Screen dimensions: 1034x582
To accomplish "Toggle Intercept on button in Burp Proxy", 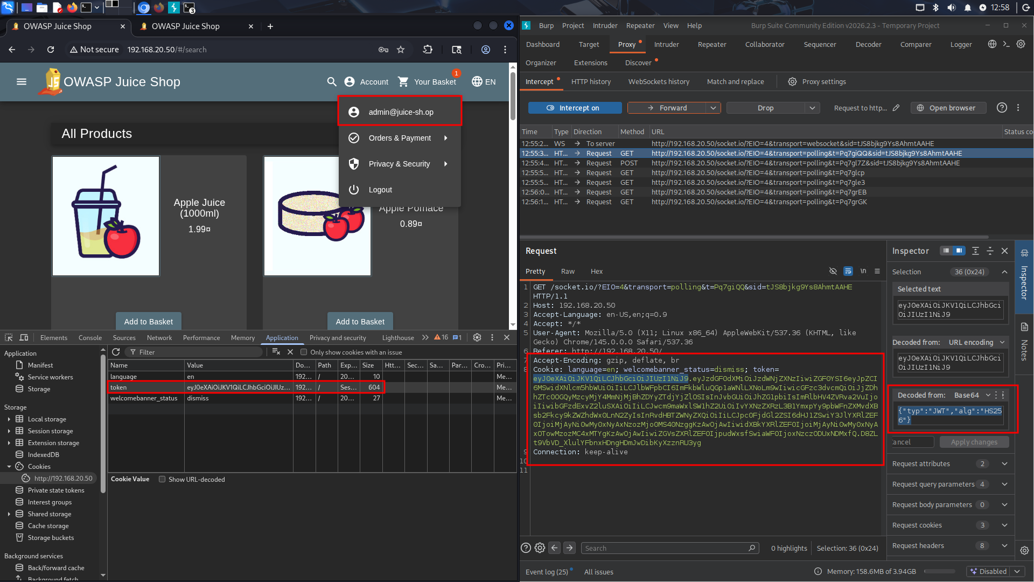I will 575,108.
